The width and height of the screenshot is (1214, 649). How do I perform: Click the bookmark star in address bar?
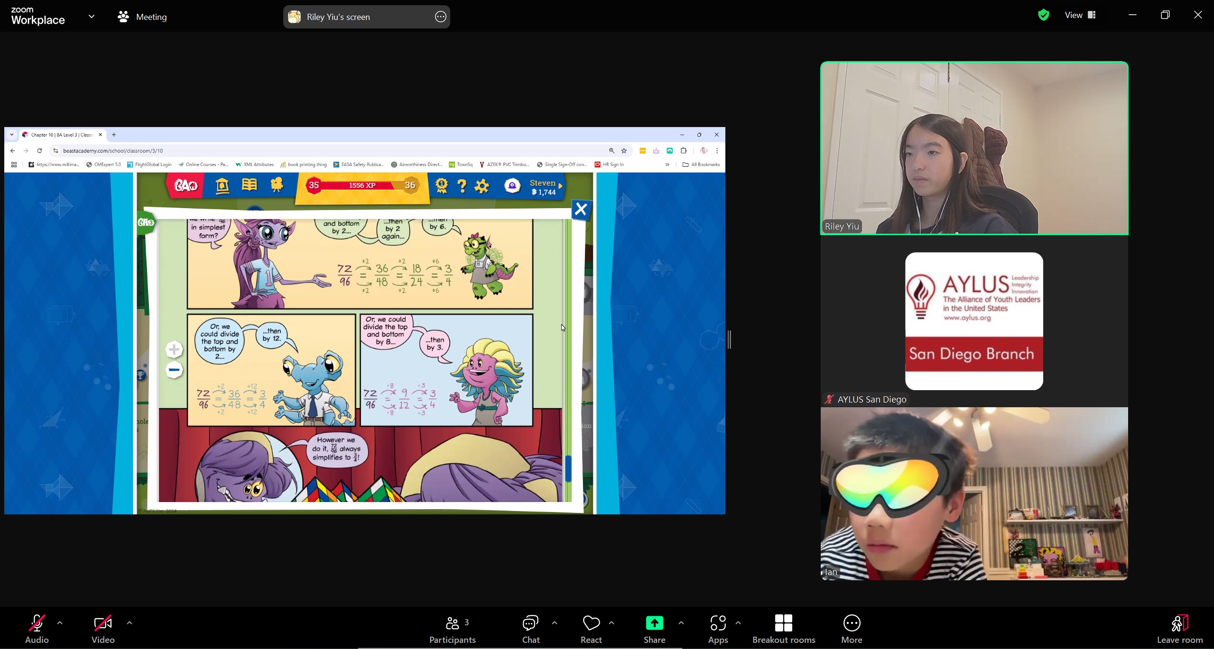pyautogui.click(x=624, y=151)
